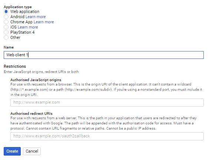The image size is (216, 160).
Task: Select the Chrome App radio button circle
Action: coord(6,22)
